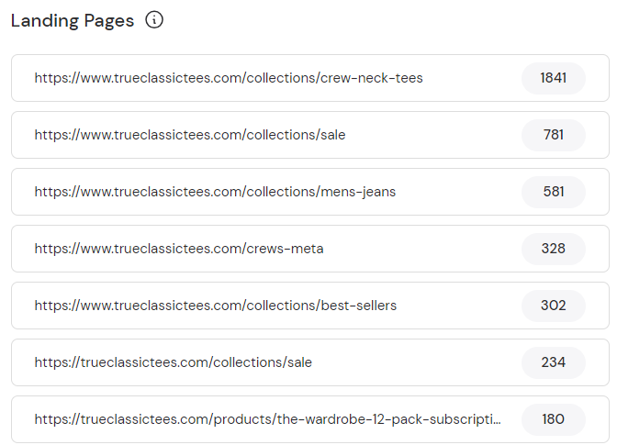
Task: Click empty space in the mens-jeans row
Action: coord(459,192)
